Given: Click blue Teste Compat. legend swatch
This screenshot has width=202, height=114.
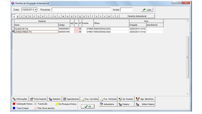Looking at the screenshot, I should pos(14,108).
